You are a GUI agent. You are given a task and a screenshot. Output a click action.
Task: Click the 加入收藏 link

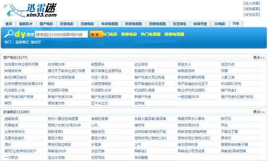[252, 3]
